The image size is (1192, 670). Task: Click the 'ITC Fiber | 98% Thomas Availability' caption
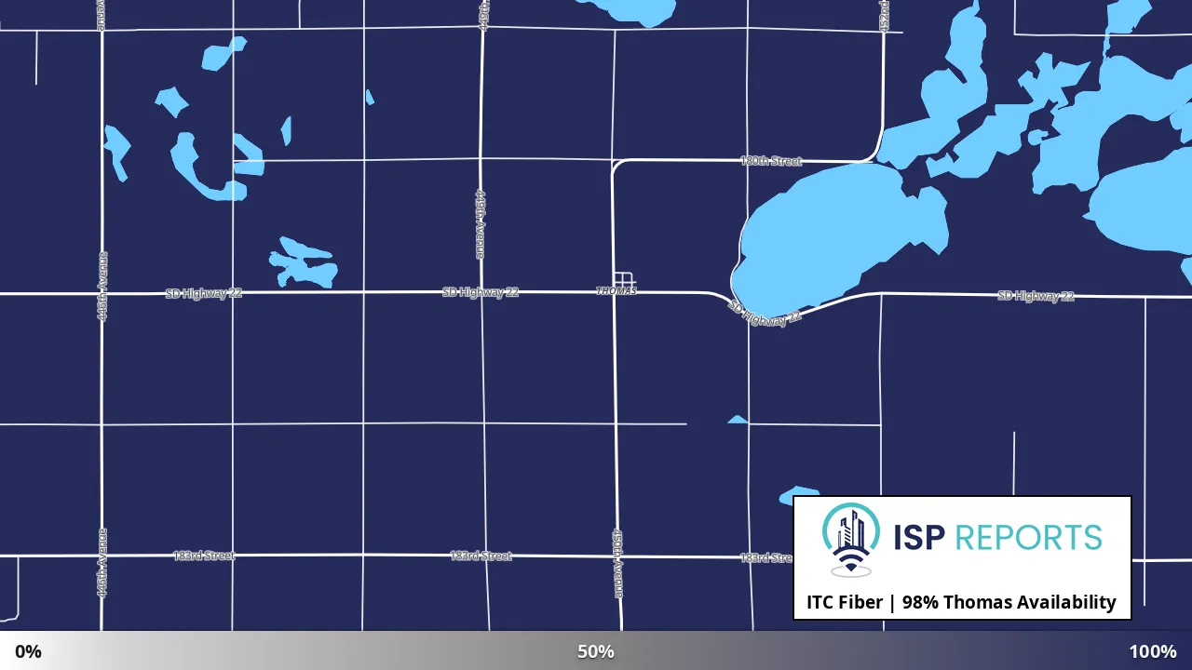(x=961, y=602)
